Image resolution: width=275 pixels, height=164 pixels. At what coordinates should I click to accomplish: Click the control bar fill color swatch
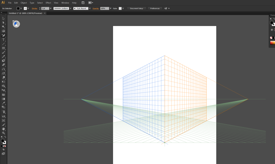(x=18, y=9)
